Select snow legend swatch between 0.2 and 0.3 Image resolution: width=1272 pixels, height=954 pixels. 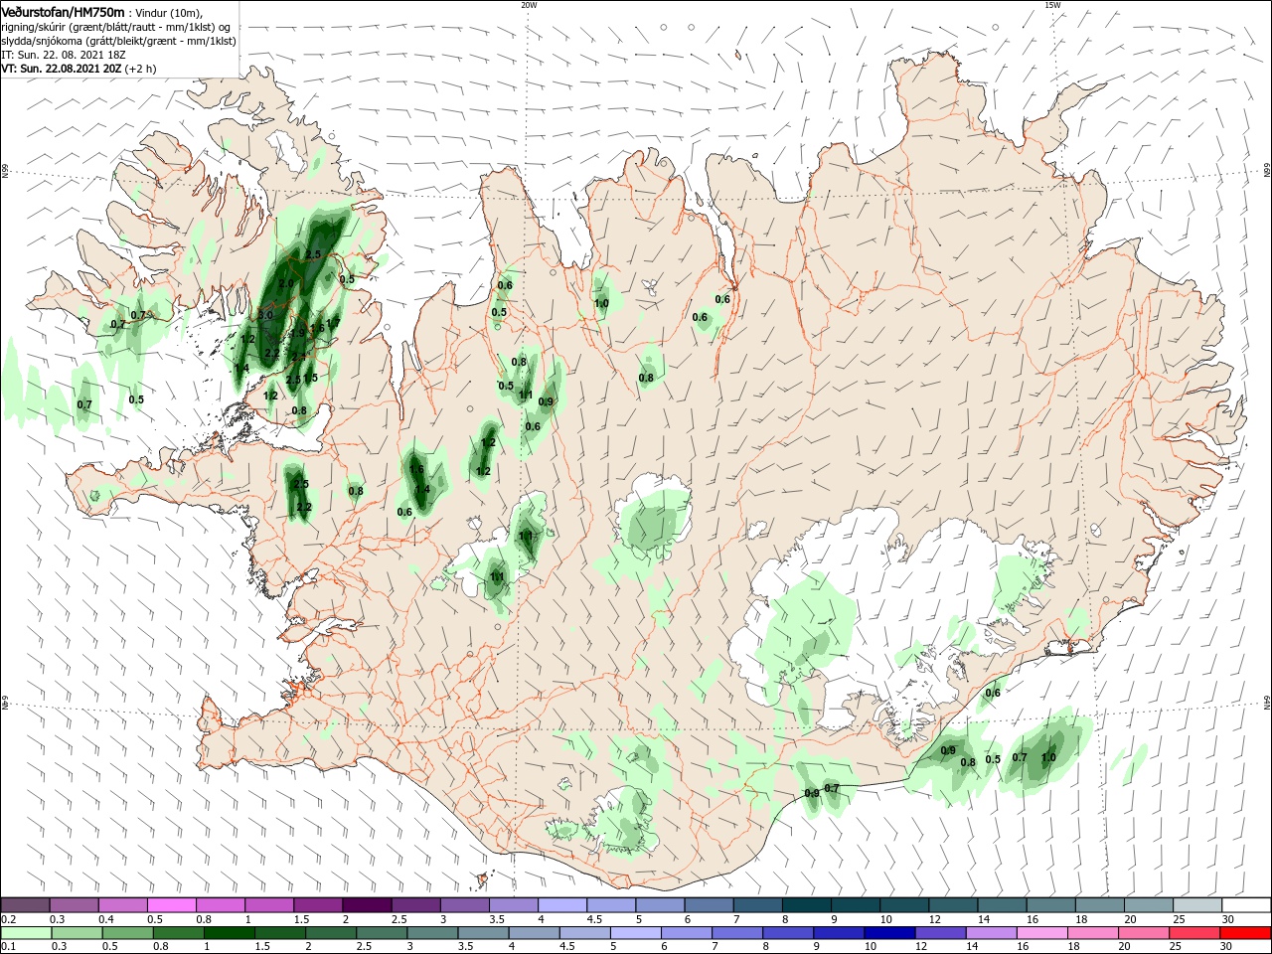tap(25, 904)
